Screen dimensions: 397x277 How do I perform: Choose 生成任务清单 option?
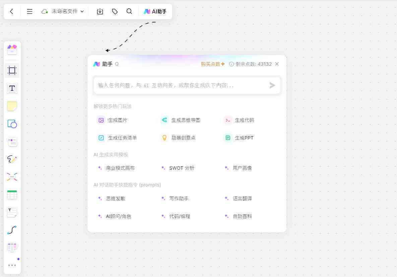117,138
